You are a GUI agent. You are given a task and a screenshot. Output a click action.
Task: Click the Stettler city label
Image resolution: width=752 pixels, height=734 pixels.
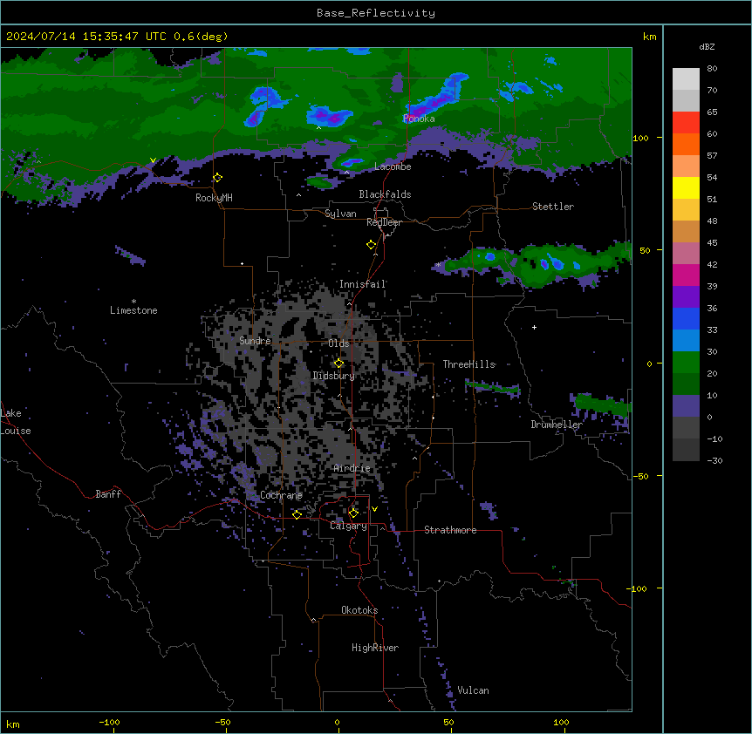click(x=553, y=207)
